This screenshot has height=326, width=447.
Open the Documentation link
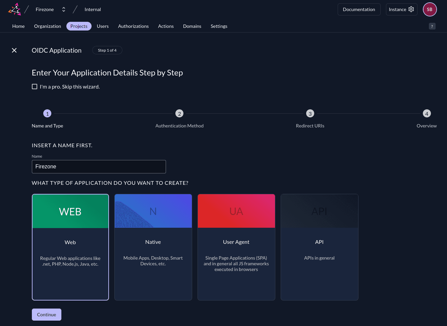click(x=359, y=9)
